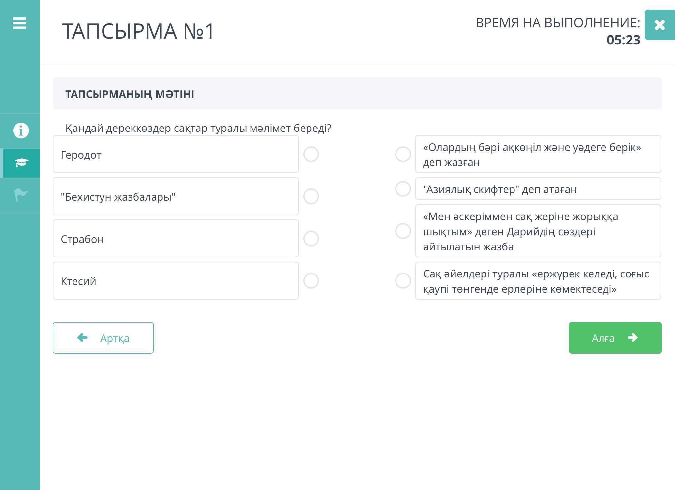Click the Ктесий option box
The height and width of the screenshot is (490, 675).
tap(176, 281)
